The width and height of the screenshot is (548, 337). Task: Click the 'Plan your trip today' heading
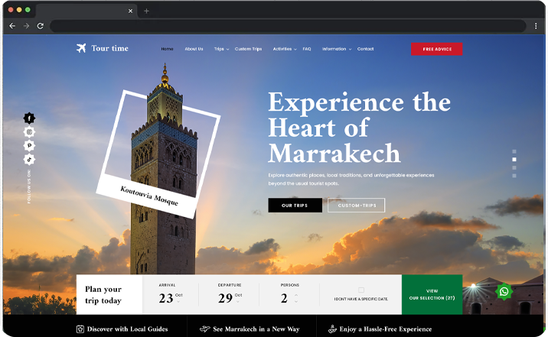[x=103, y=295]
